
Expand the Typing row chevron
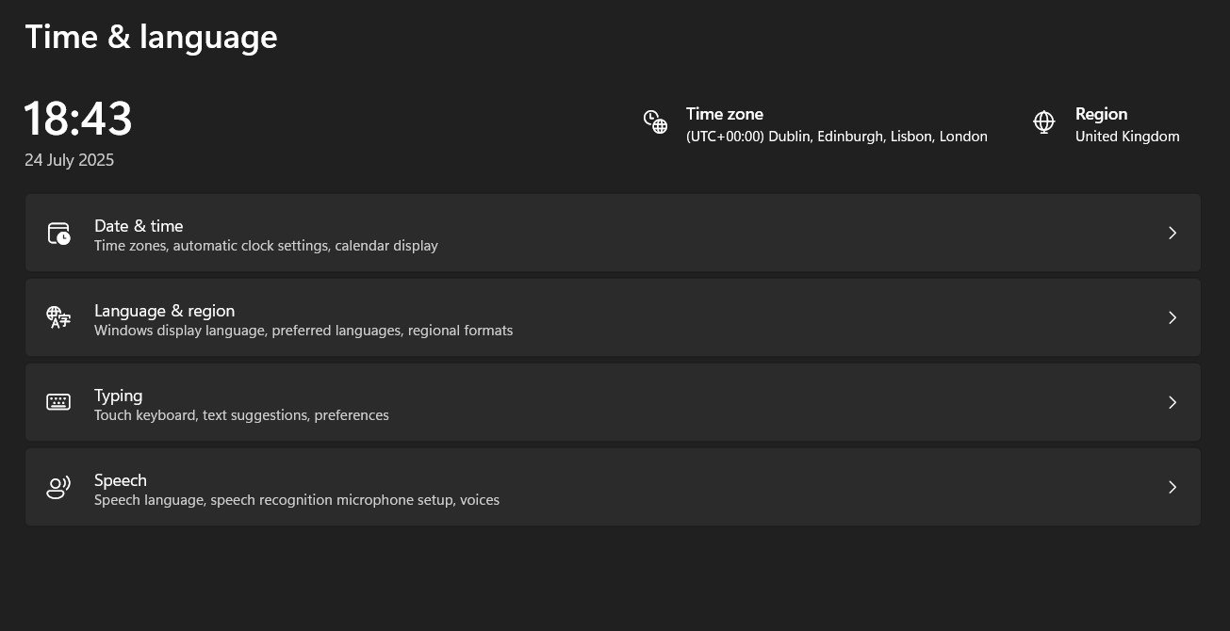pyautogui.click(x=1173, y=402)
